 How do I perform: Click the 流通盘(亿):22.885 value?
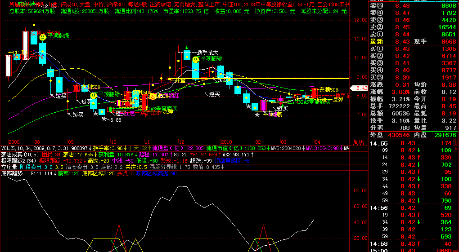(178, 148)
